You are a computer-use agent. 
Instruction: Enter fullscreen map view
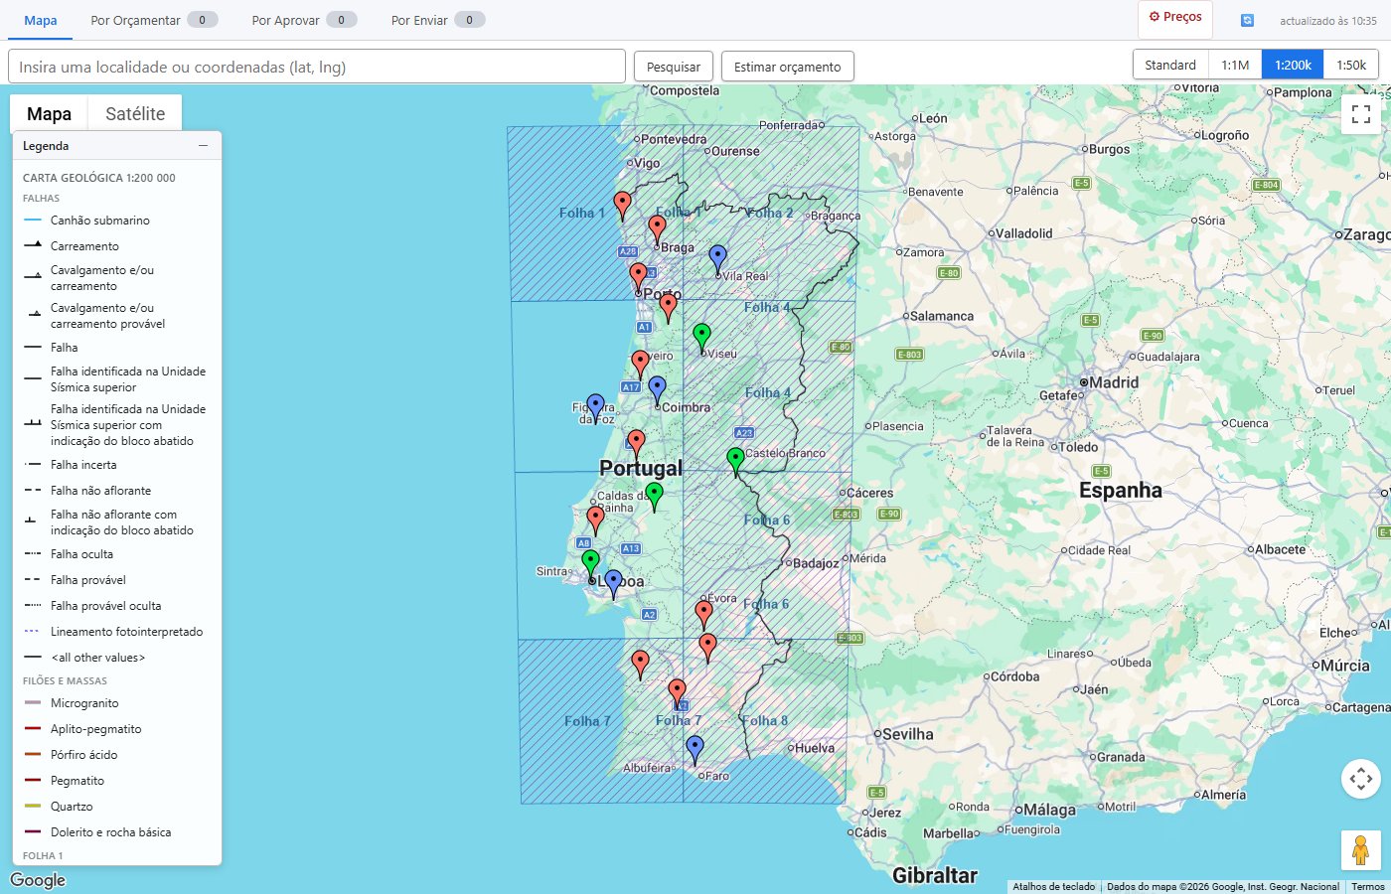click(1361, 114)
